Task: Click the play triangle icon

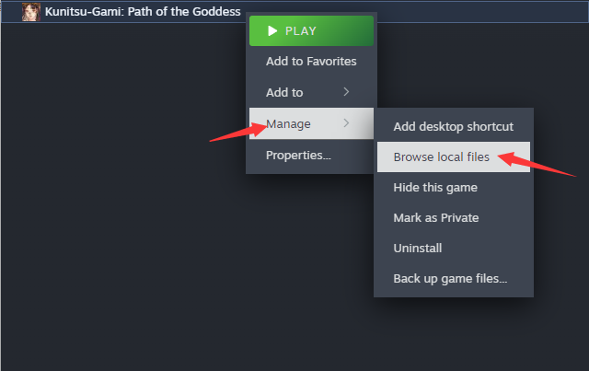Action: click(x=272, y=30)
